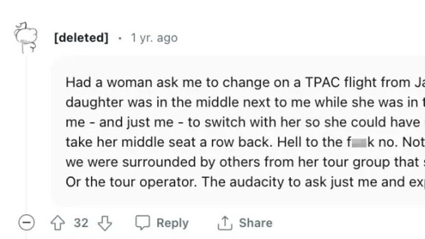Click the Share upload arrow icon
Viewport: 425px width, 239px height.
(225, 222)
